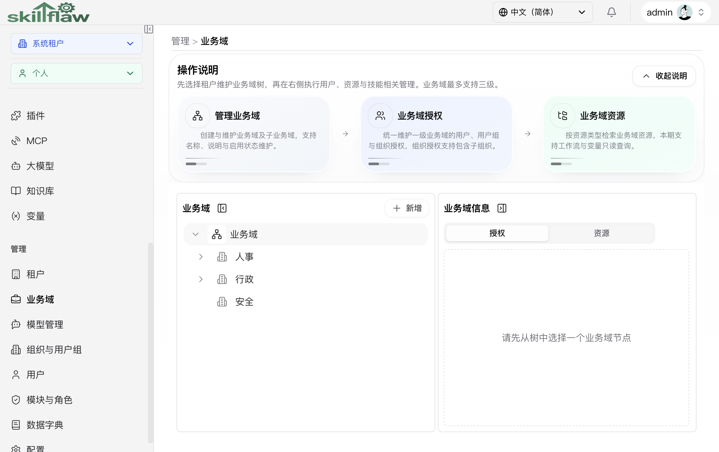Click the 配置 gear icon
This screenshot has height=452, width=719.
tap(16, 449)
